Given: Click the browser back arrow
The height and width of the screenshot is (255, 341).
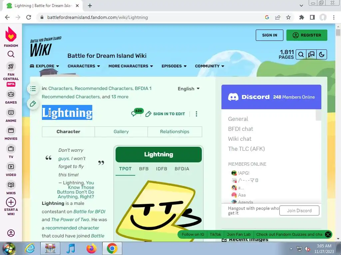Looking at the screenshot, I should point(7,17).
